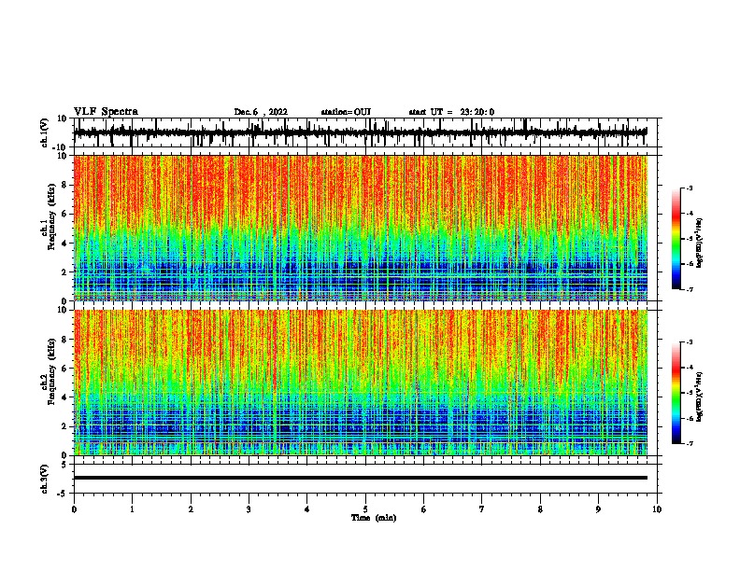This screenshot has height=571, width=740.
Task: Click the 'station=OUJ' label
Action: click(x=346, y=112)
